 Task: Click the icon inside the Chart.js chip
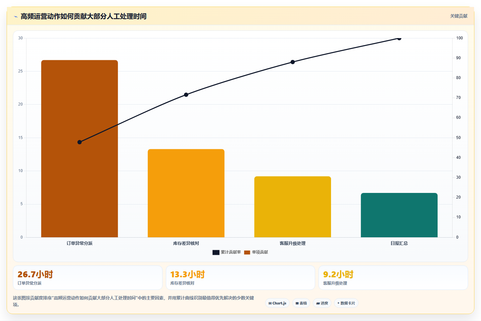(270, 303)
